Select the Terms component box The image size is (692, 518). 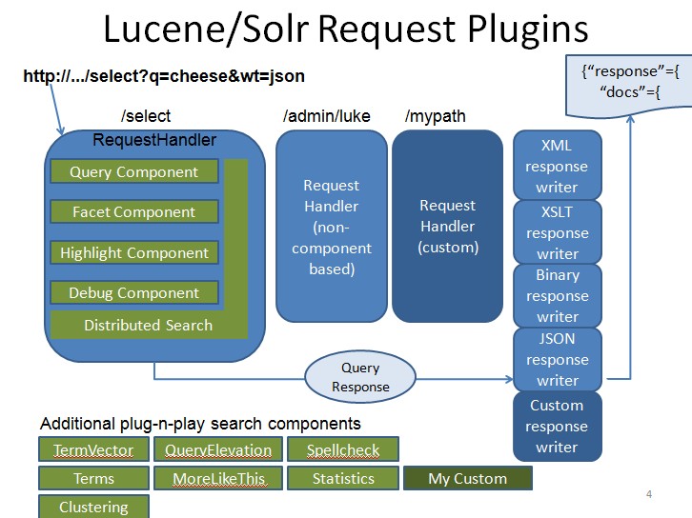tap(93, 478)
